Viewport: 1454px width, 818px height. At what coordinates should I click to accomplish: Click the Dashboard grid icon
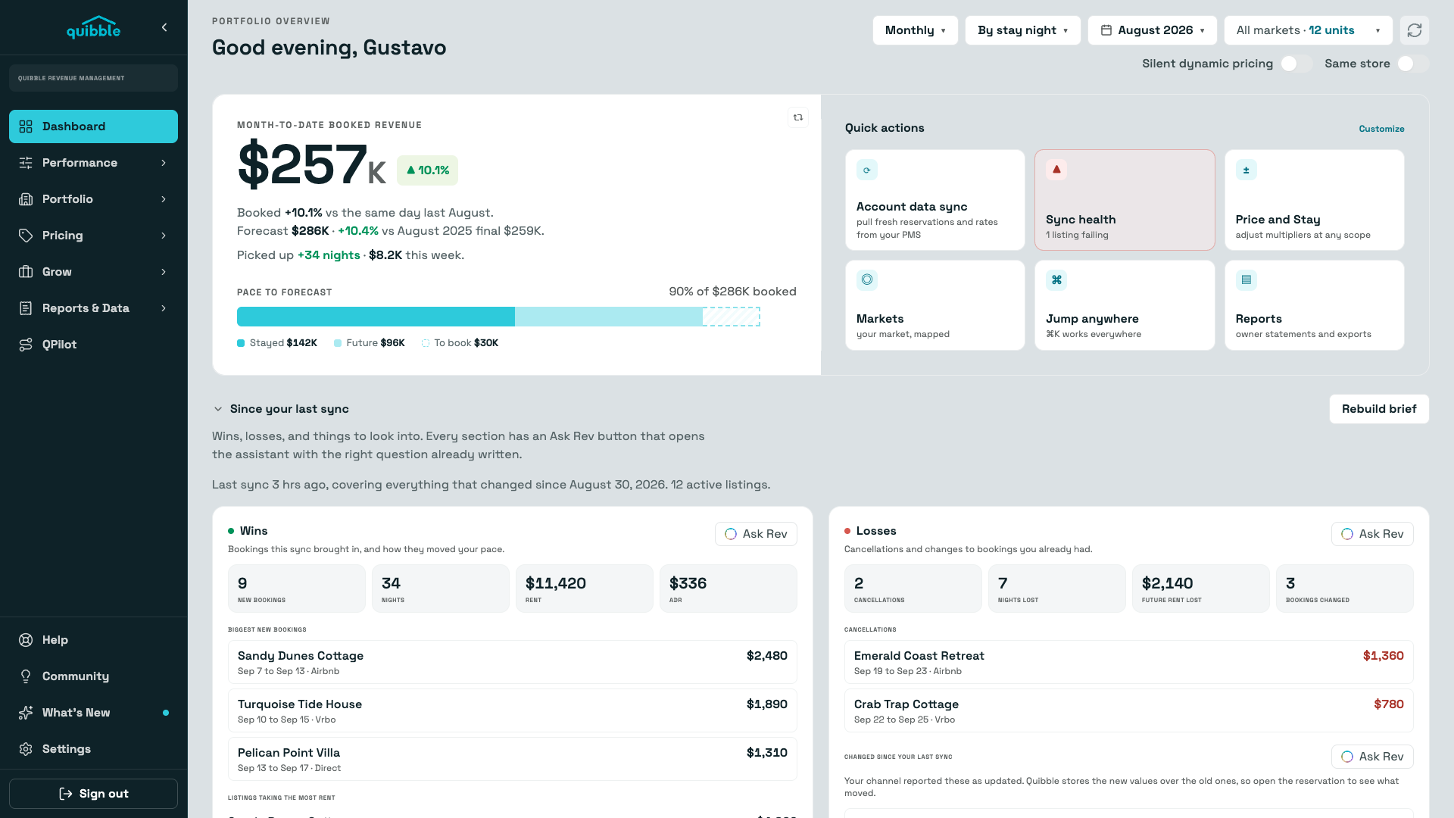pos(26,126)
